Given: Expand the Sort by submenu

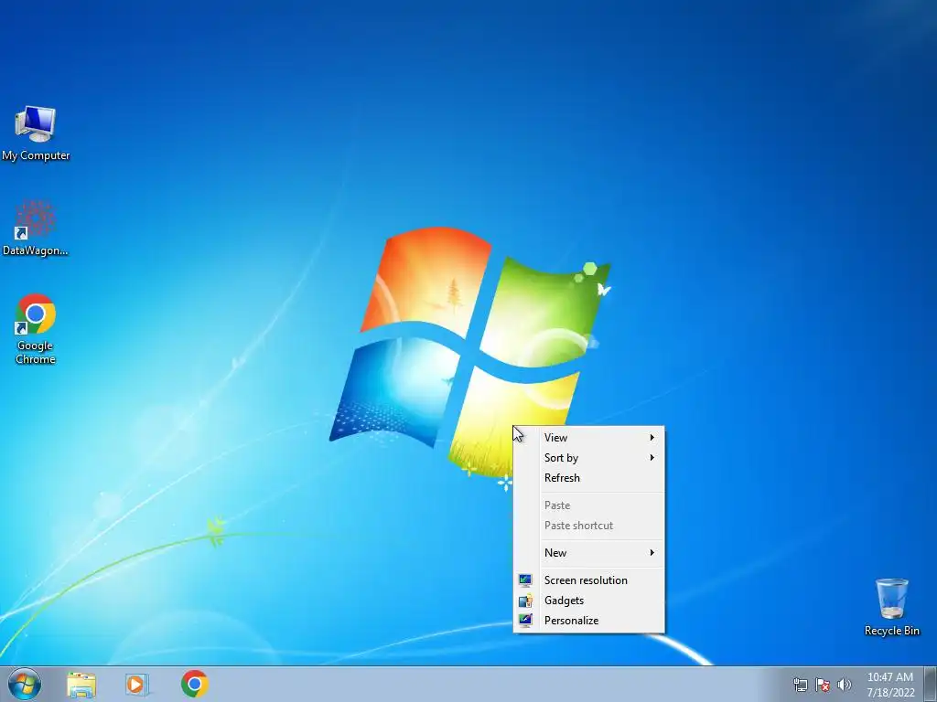Looking at the screenshot, I should point(588,458).
